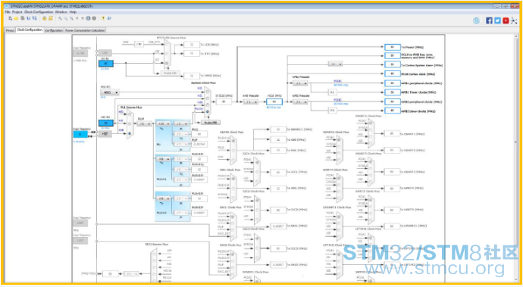
Task: Click the New Project toolbar icon
Action: click(x=11, y=19)
